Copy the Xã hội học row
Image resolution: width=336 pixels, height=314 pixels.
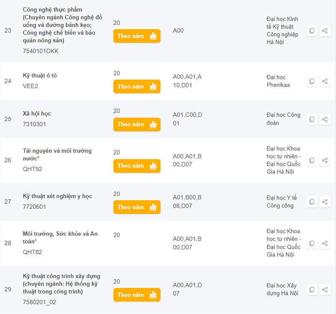pyautogui.click(x=312, y=119)
